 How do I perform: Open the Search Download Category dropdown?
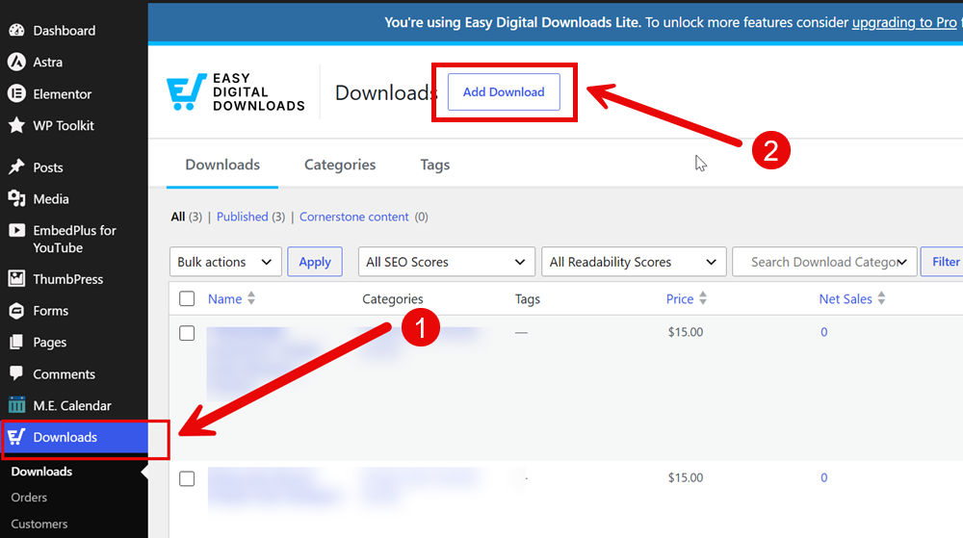point(825,262)
